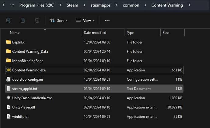Select the UnityCrashHandler64.exe file name
Screen dimensions: 210x128
pyautogui.click(x=32, y=98)
